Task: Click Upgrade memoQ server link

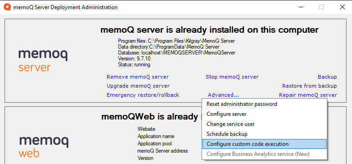Action: coord(138,86)
